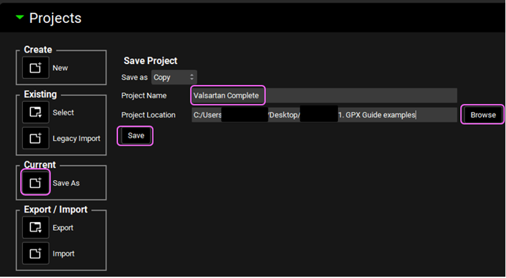
Task: Choose the 'Legacy Import' text label
Action: point(76,138)
